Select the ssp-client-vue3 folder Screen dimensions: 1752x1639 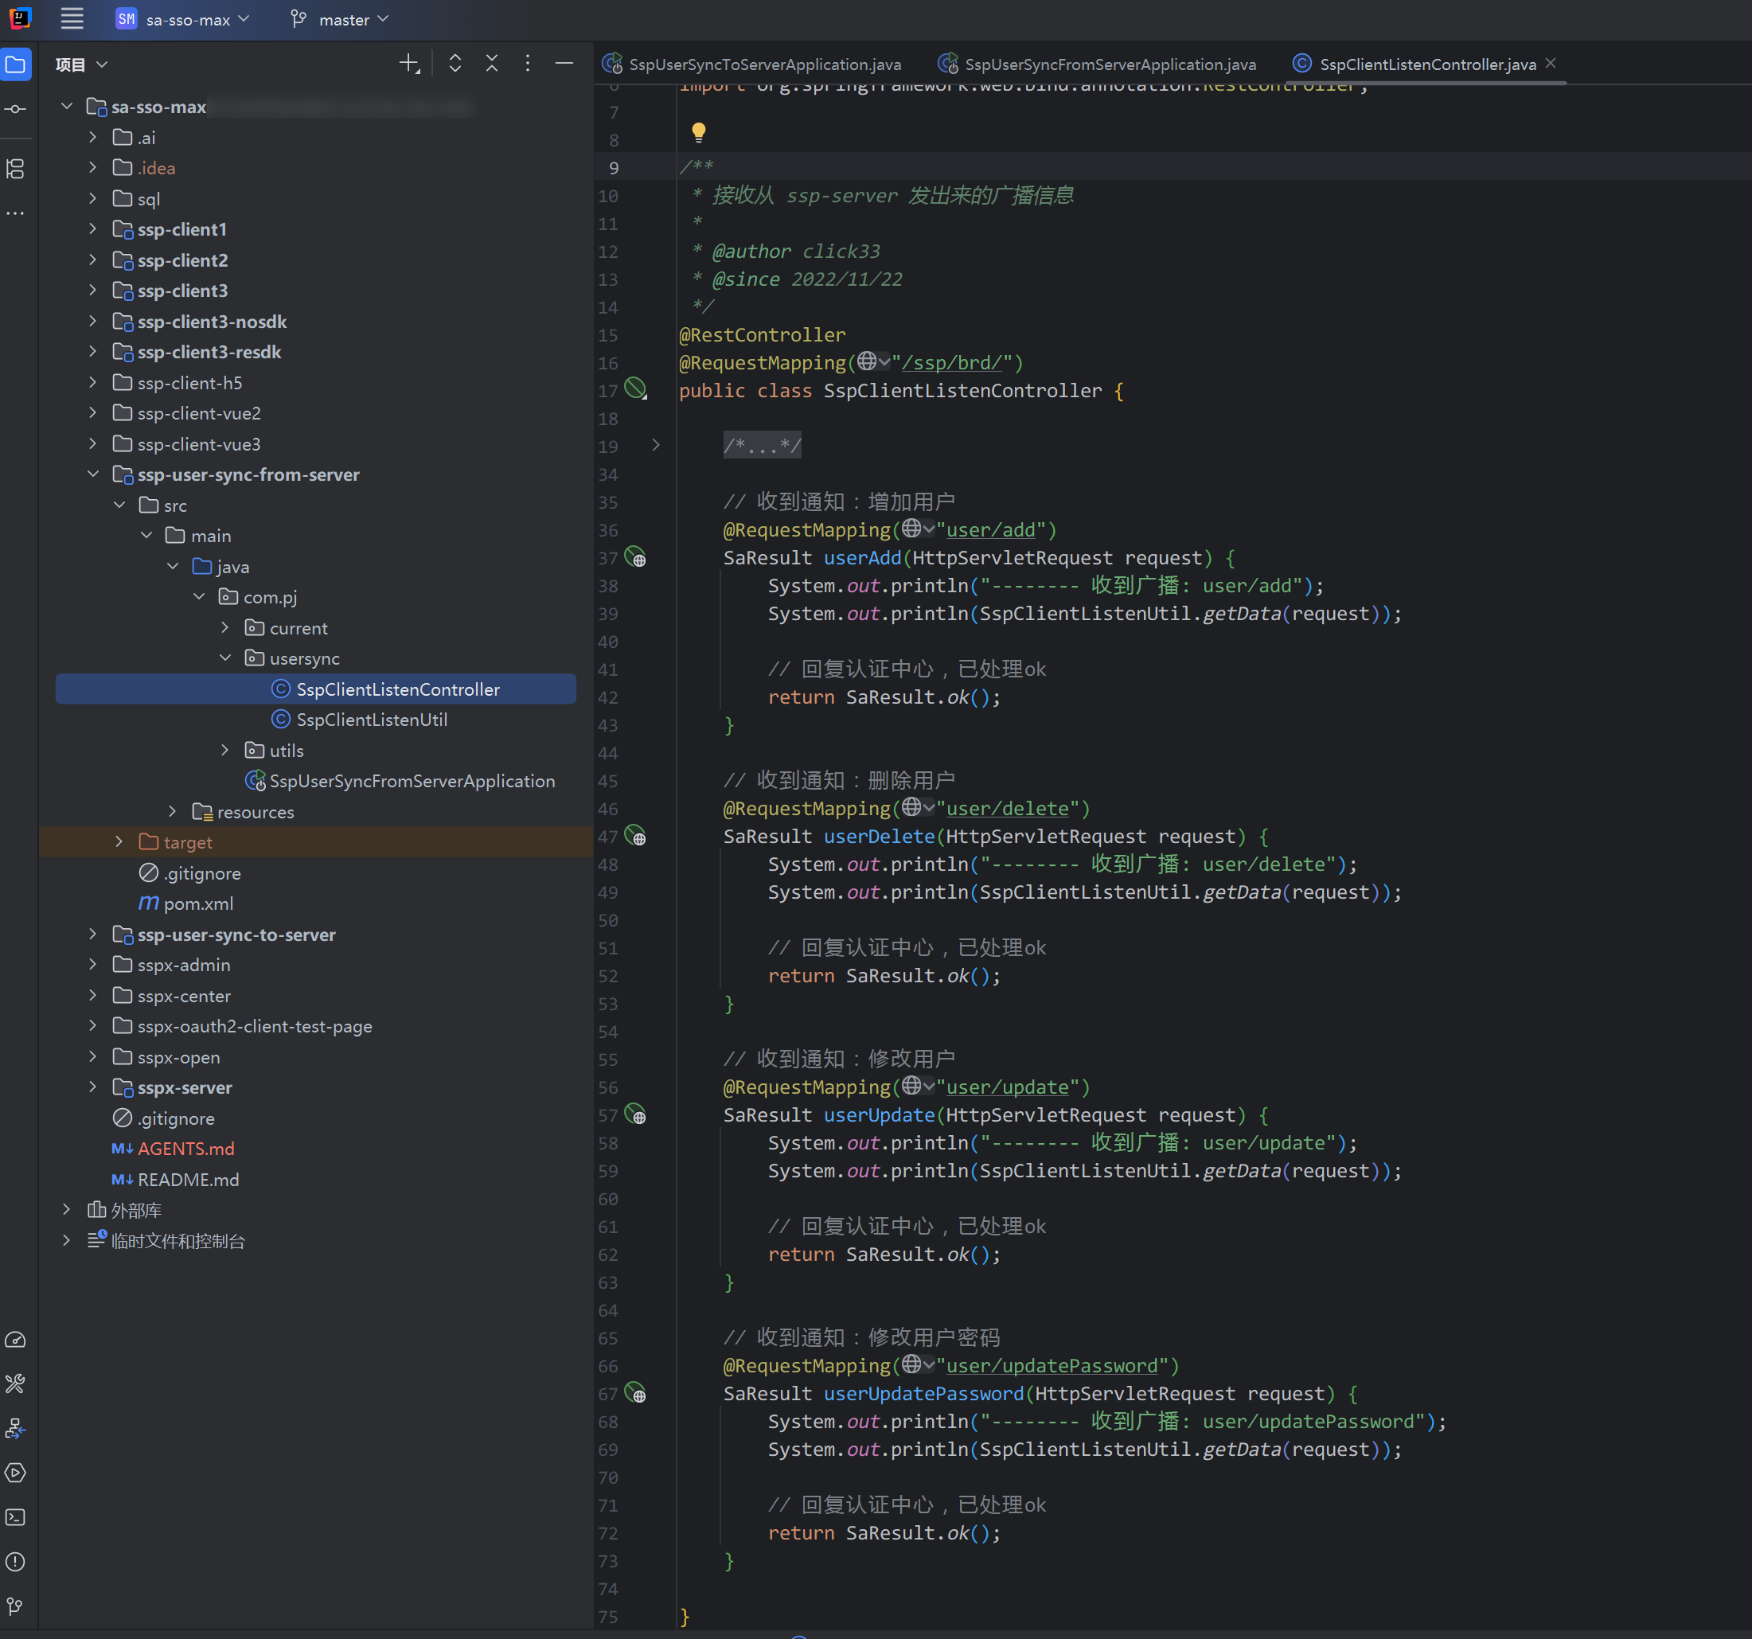point(198,444)
